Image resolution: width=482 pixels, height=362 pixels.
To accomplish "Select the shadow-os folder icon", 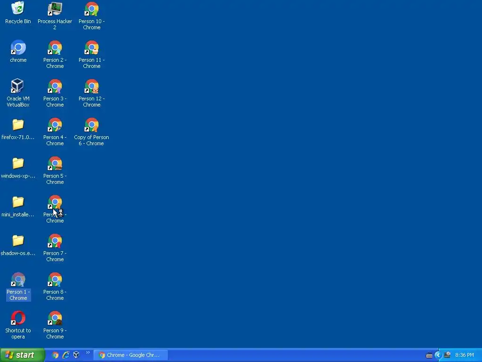I will [18, 241].
